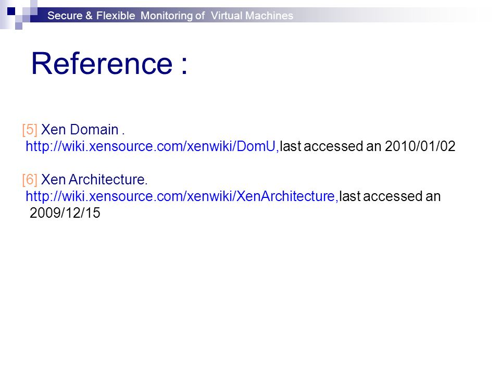Click the 2009/12/15 access date

click(65, 213)
